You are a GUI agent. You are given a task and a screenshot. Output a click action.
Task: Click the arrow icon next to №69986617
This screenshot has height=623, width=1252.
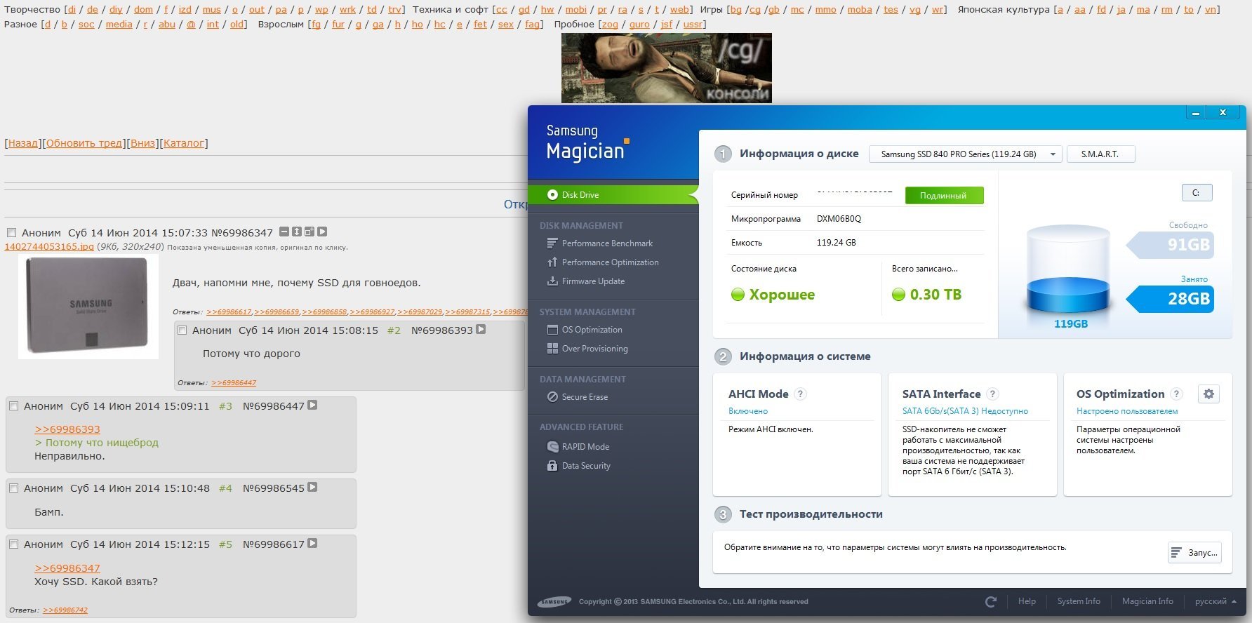click(312, 543)
